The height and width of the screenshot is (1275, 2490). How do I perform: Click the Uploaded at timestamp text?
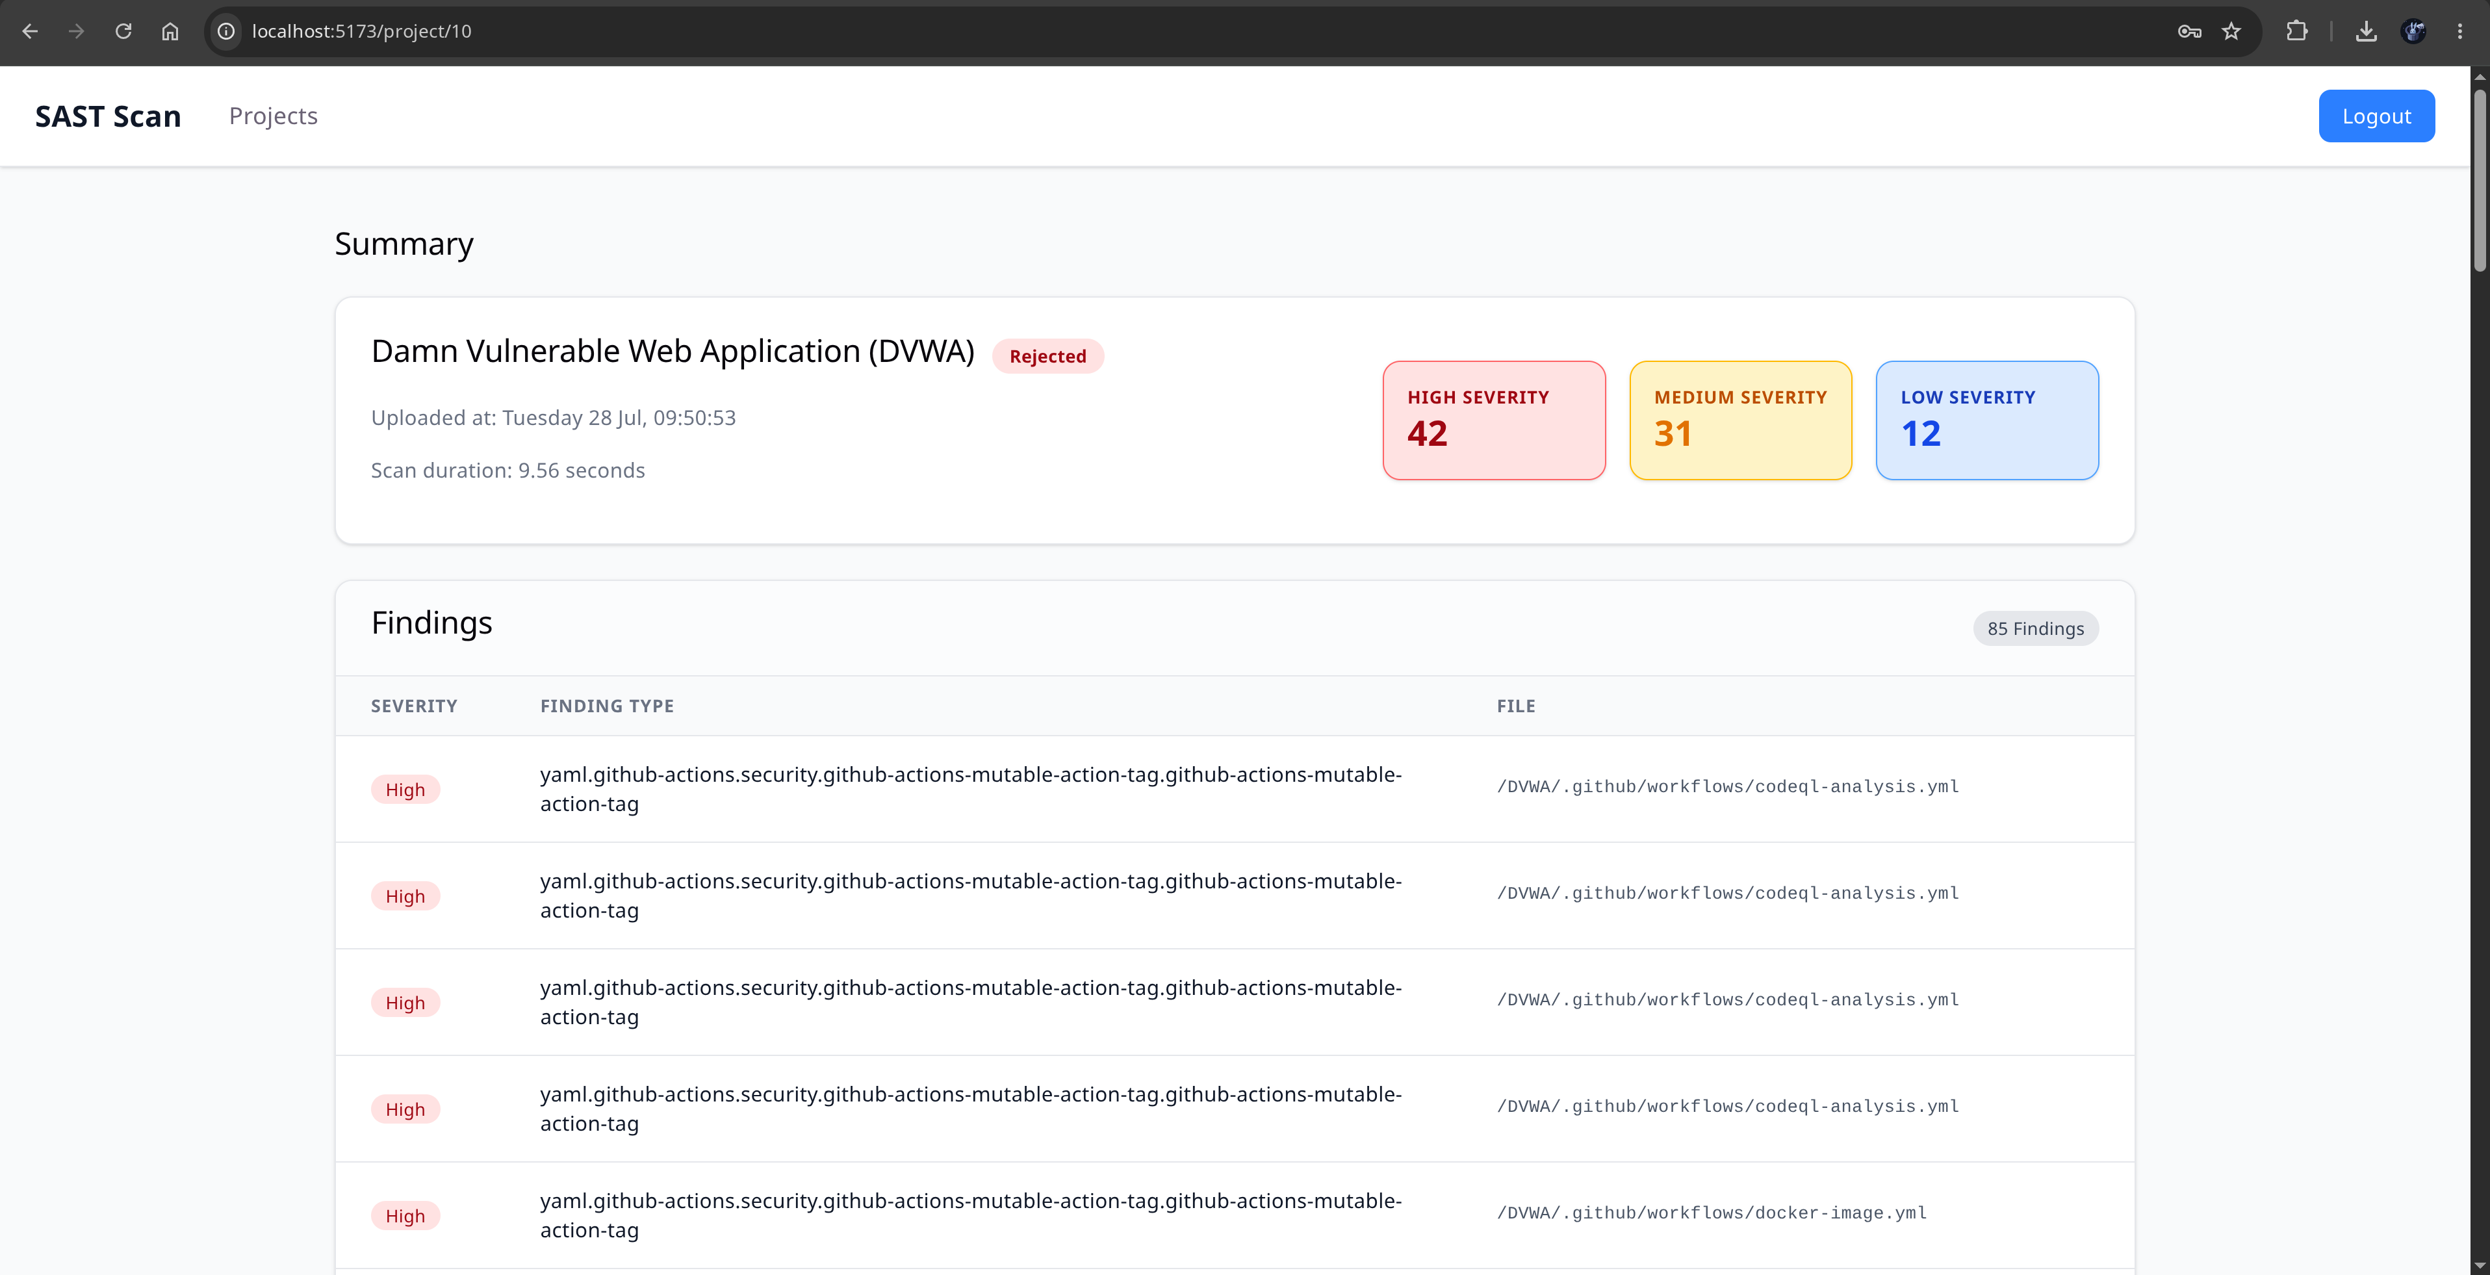[x=553, y=418]
